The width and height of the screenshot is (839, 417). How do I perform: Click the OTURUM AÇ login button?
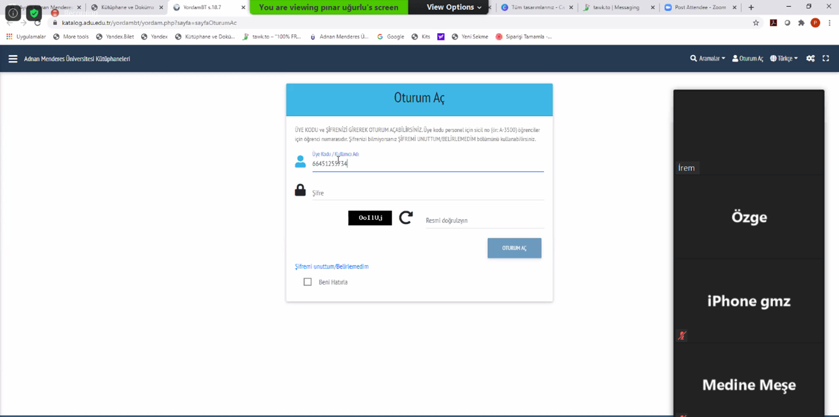tap(515, 248)
